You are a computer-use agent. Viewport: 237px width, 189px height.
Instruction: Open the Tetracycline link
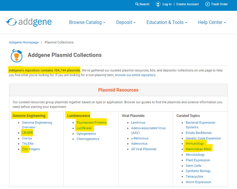194,176
